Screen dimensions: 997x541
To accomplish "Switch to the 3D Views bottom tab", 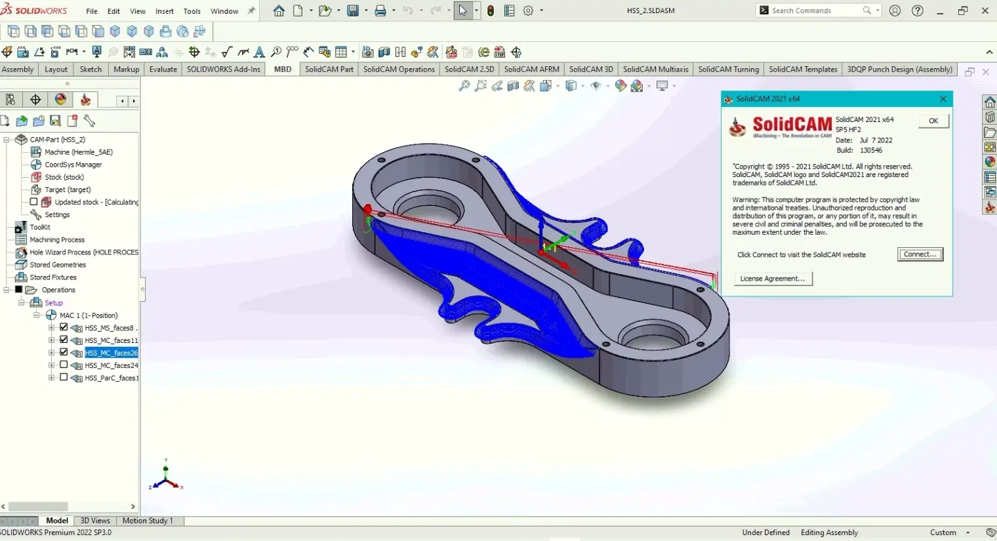I will [x=95, y=521].
